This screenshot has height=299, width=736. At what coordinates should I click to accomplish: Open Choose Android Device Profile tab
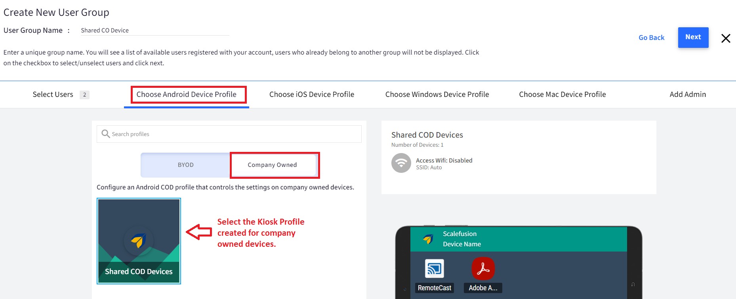187,95
